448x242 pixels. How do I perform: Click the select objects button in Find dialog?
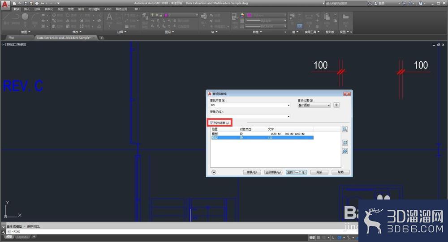click(336, 105)
